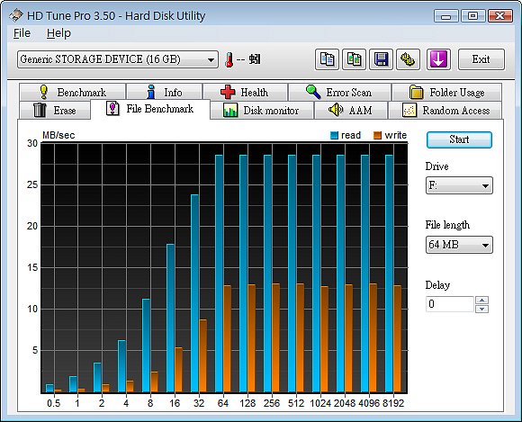Select the Disk monitor tab
Screen dimensions: 522x422
coord(262,110)
